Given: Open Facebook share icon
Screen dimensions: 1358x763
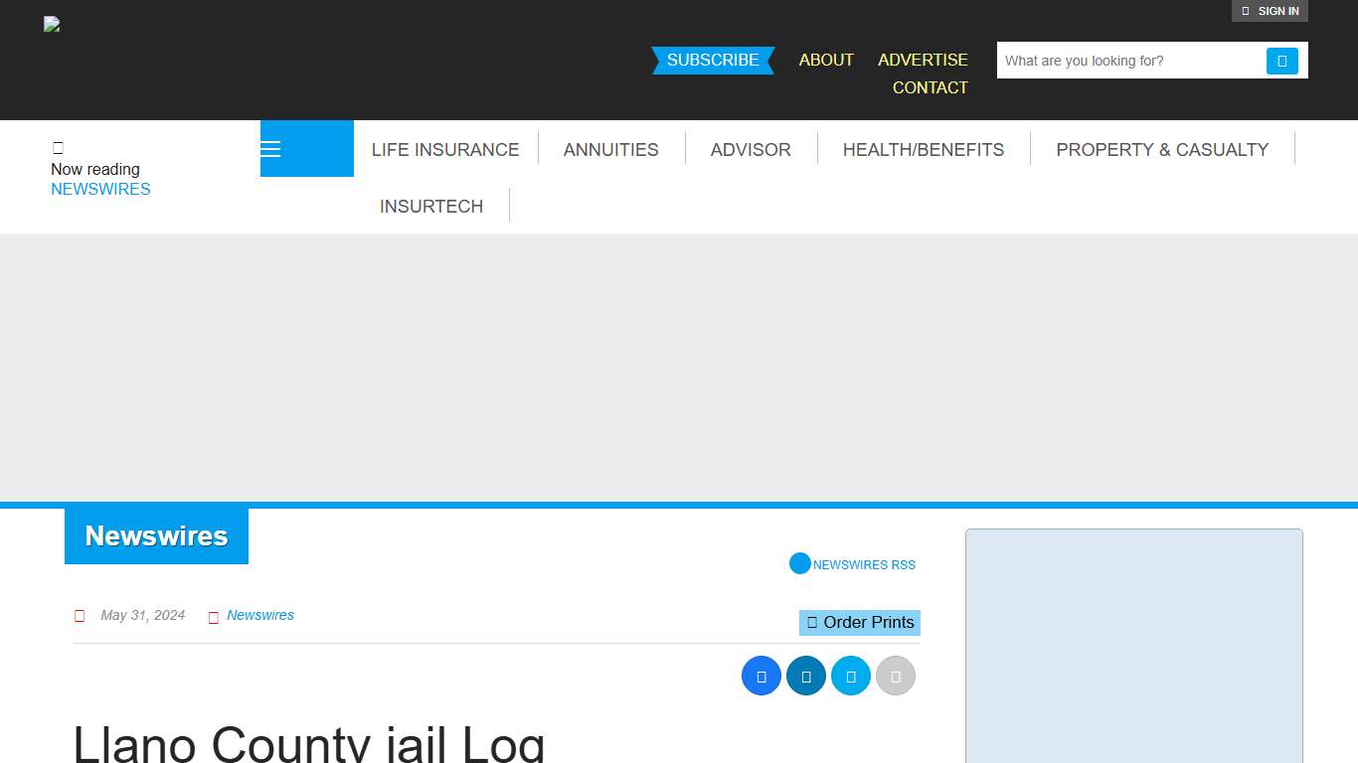Looking at the screenshot, I should [762, 675].
